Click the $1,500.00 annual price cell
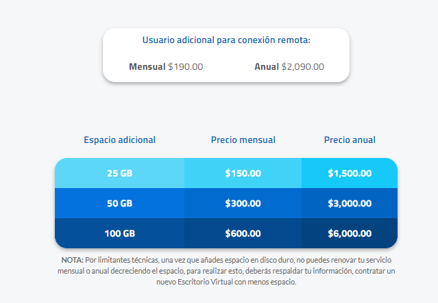Screen dimensions: 438x303 tap(350, 173)
